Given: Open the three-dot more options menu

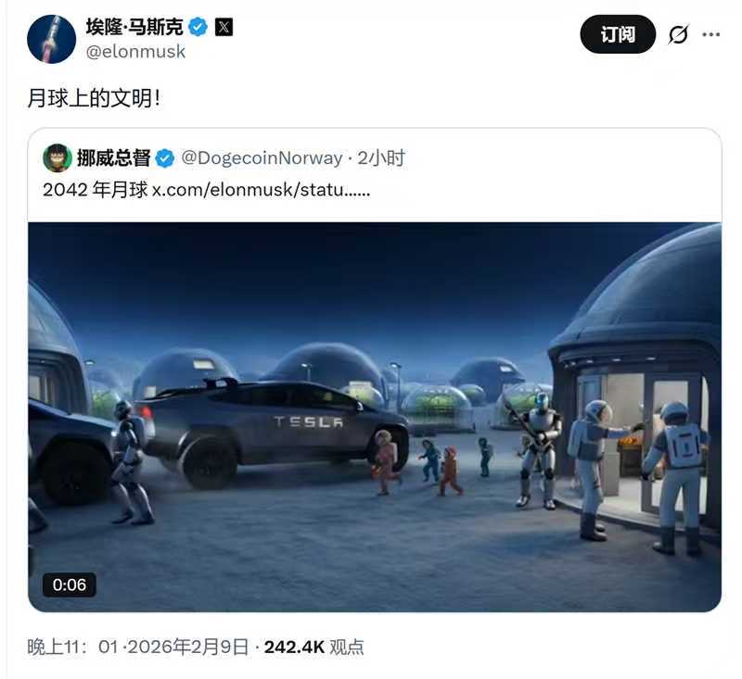Looking at the screenshot, I should click(710, 34).
